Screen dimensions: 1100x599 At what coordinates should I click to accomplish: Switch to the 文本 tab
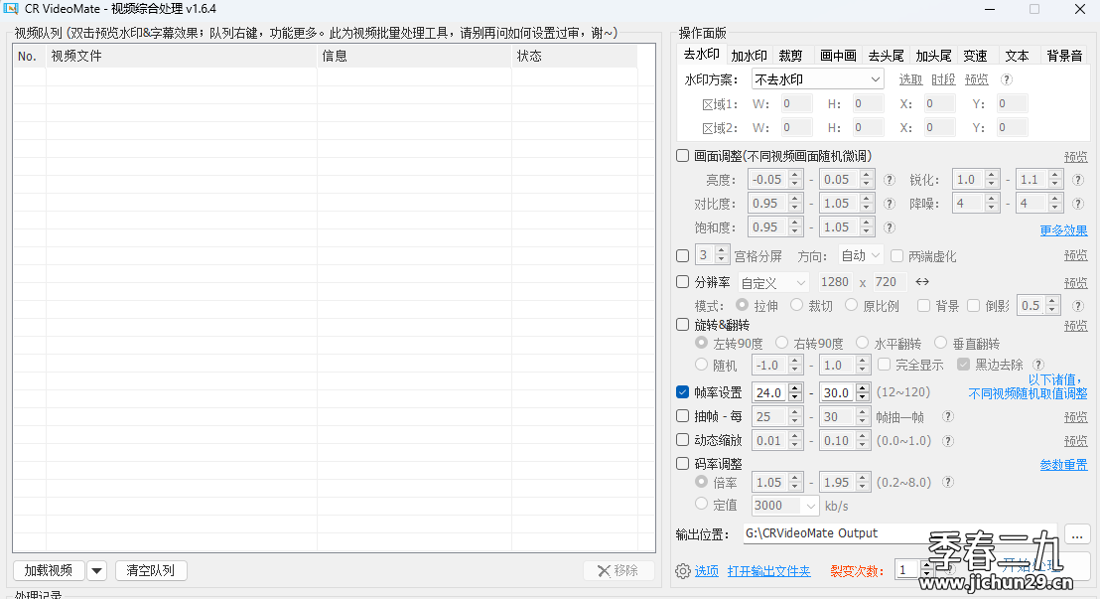pos(1017,56)
